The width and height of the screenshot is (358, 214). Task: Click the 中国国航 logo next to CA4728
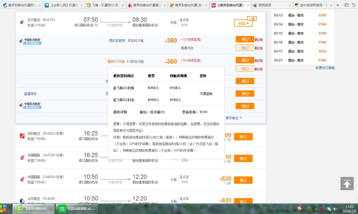[x=22, y=157]
